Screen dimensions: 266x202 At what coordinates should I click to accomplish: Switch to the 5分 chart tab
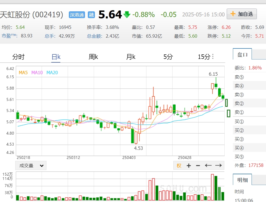(x=168, y=57)
